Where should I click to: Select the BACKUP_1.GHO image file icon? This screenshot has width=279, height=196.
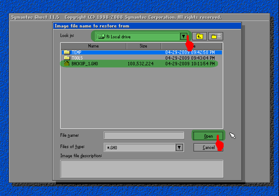(x=67, y=64)
